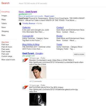Image resolution: width=106 pixels, height=108 pixels.
Task: Click the GeekTyrant gt logo beside Cumberbatch post
Action: (25, 60)
